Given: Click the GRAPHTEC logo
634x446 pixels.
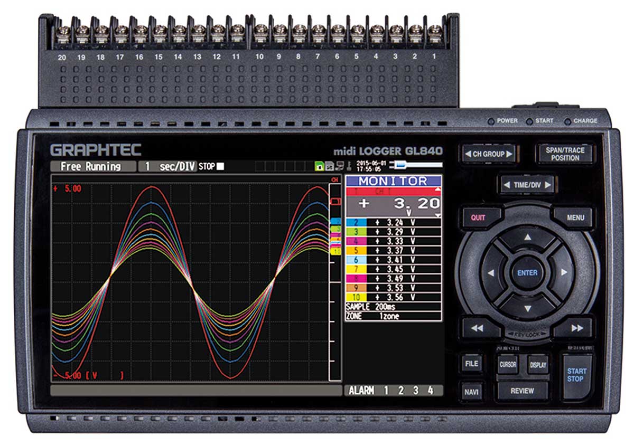Looking at the screenshot, I should pos(96,150).
